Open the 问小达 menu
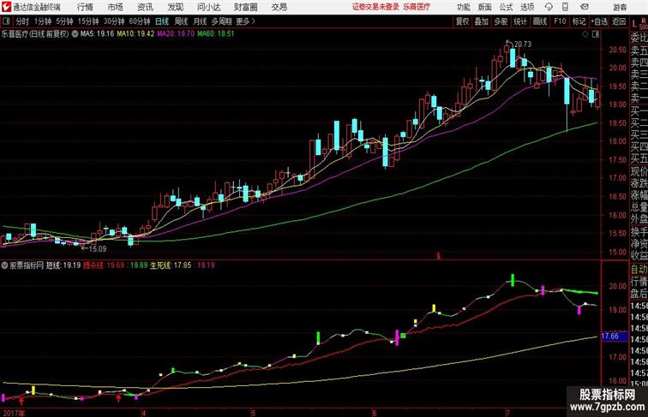Image resolution: width=648 pixels, height=417 pixels. (x=208, y=7)
